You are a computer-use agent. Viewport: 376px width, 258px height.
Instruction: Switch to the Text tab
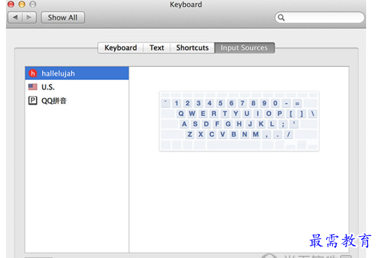click(x=157, y=48)
